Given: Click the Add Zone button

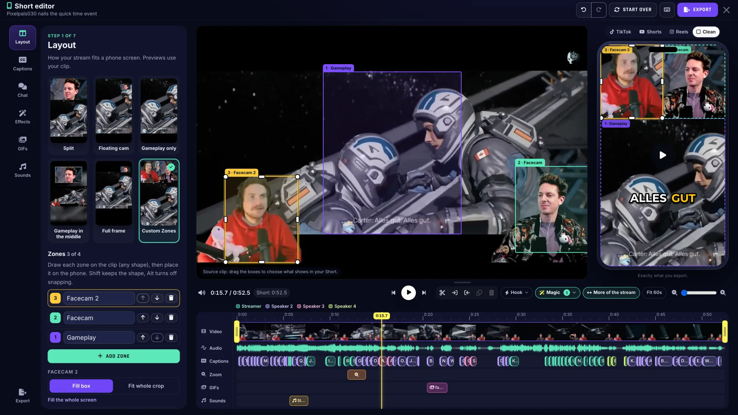Looking at the screenshot, I should click(114, 356).
